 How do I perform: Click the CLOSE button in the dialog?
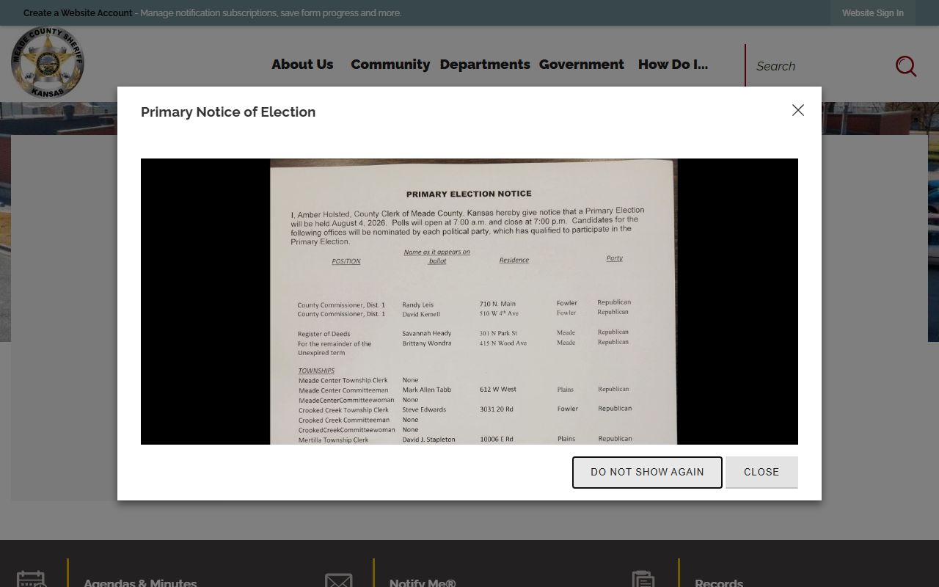point(761,472)
